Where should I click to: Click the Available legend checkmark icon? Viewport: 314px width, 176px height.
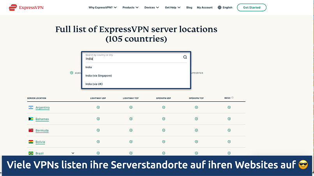click(x=72, y=73)
